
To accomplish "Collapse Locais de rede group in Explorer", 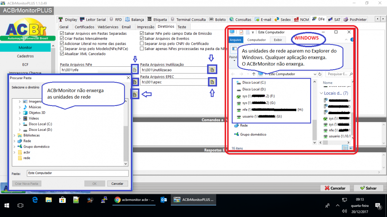I will (x=321, y=93).
